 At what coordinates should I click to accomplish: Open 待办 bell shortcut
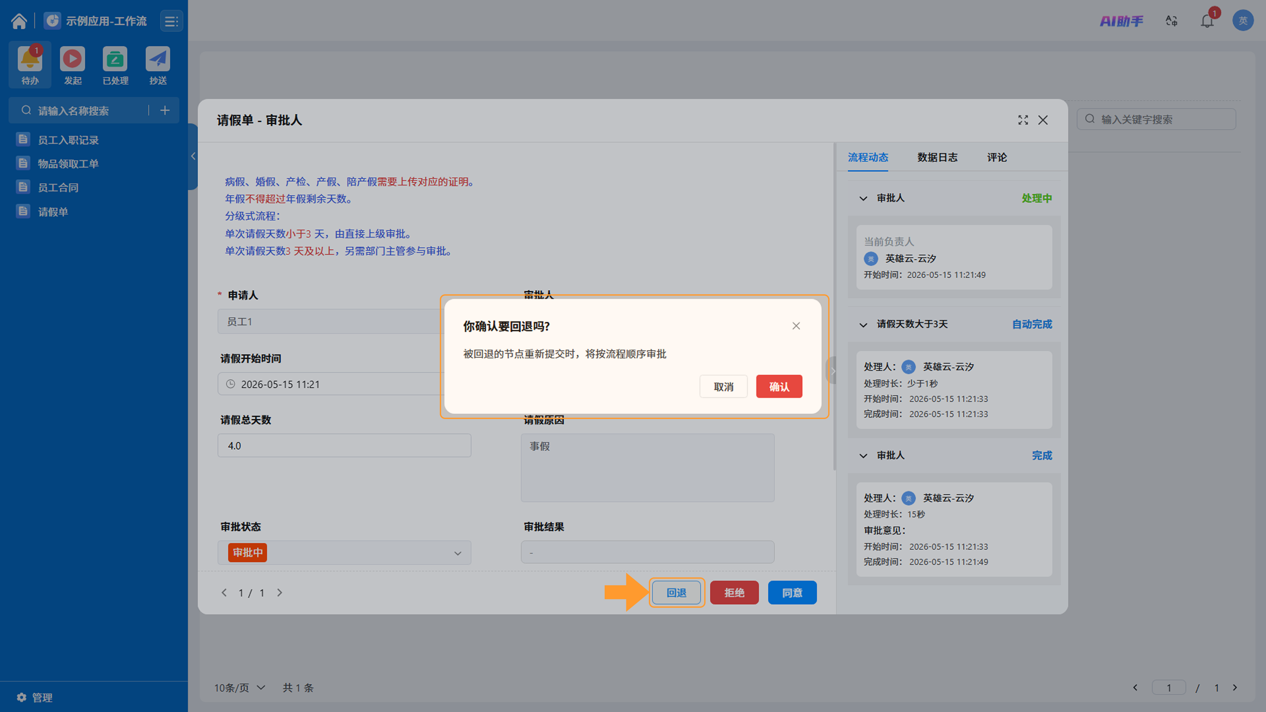30,65
